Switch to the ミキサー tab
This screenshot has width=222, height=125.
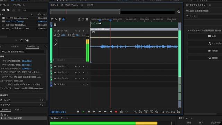(91, 5)
